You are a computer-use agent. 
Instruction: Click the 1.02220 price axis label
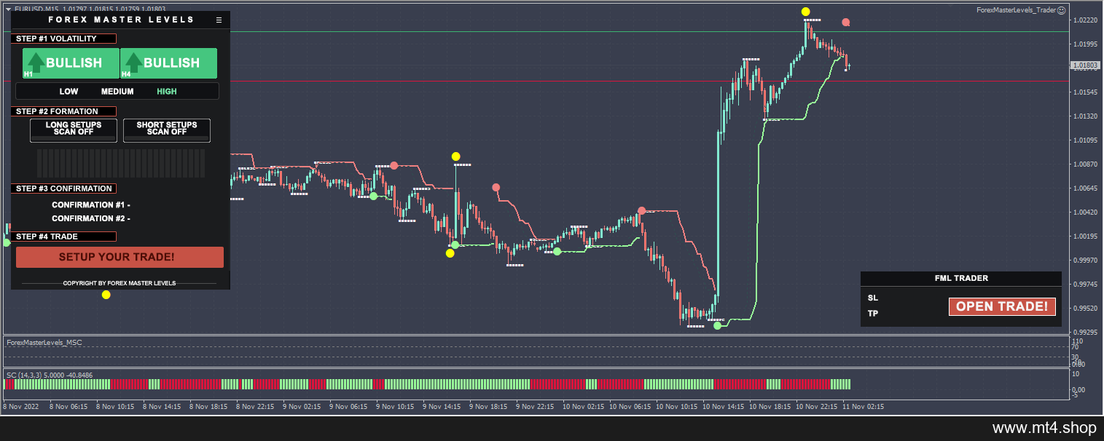click(1086, 20)
